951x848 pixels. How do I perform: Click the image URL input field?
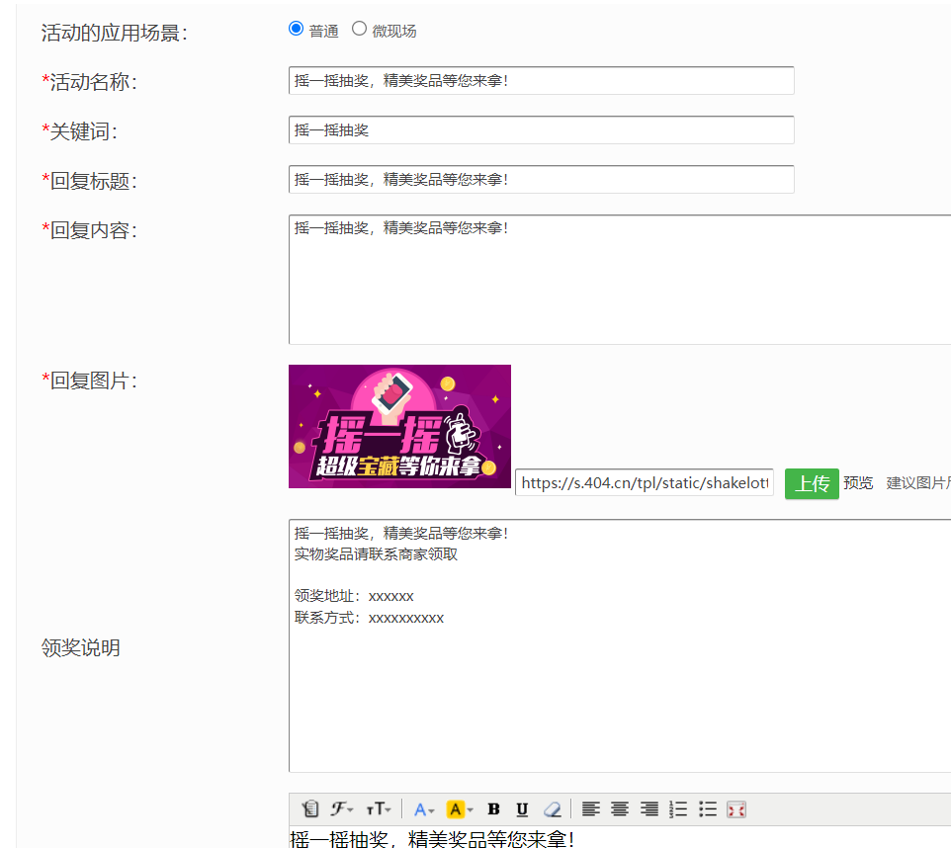(645, 483)
